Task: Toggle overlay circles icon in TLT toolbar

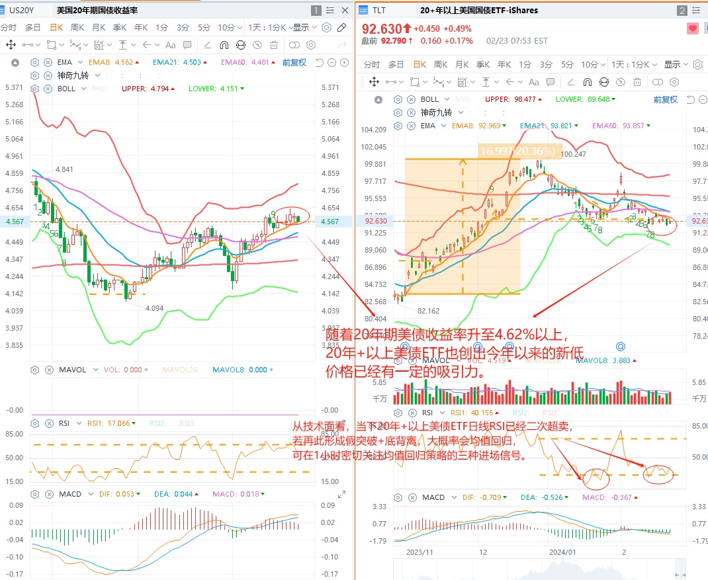Action: coord(658,82)
